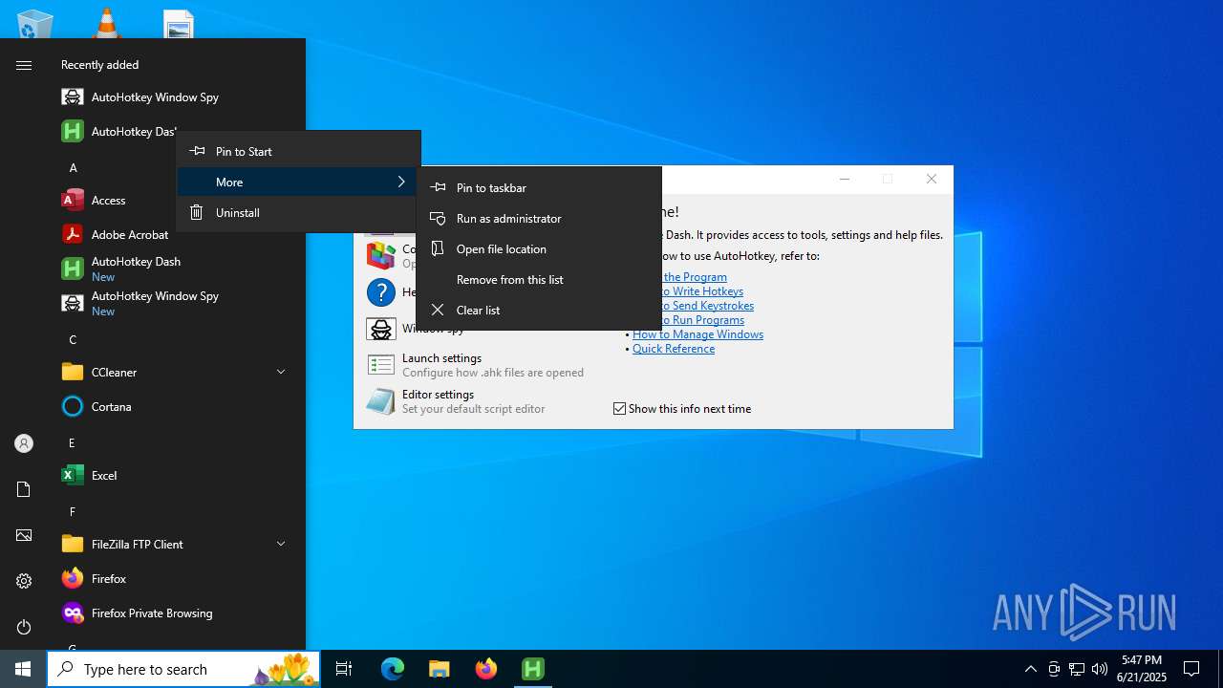
Task: Open Firefox Private Browsing entry
Action: (153, 613)
